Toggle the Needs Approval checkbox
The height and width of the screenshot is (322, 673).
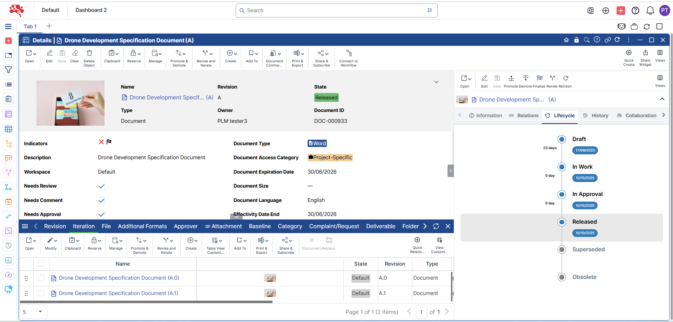[101, 215]
